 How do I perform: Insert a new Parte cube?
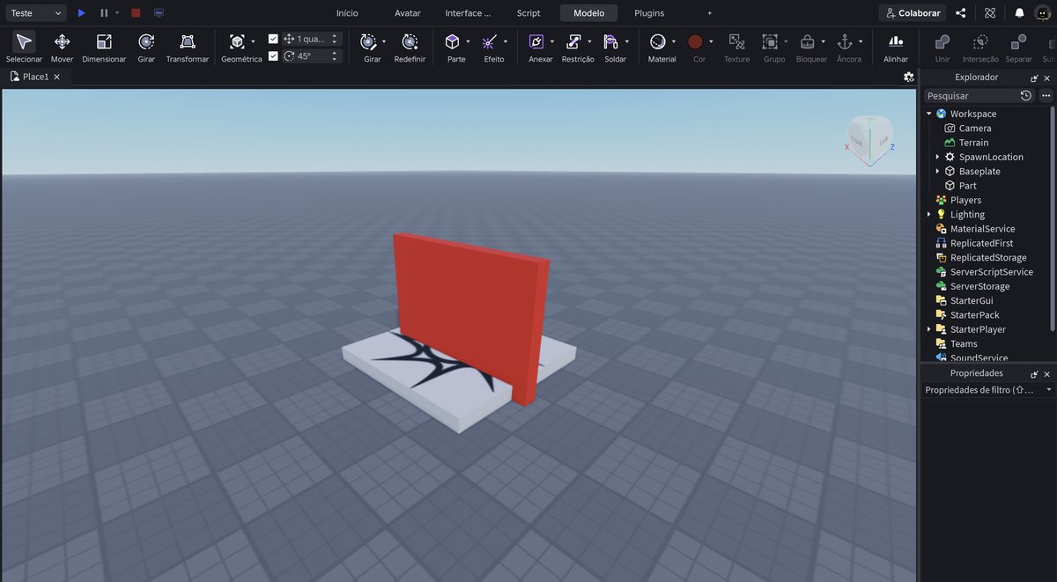(452, 42)
